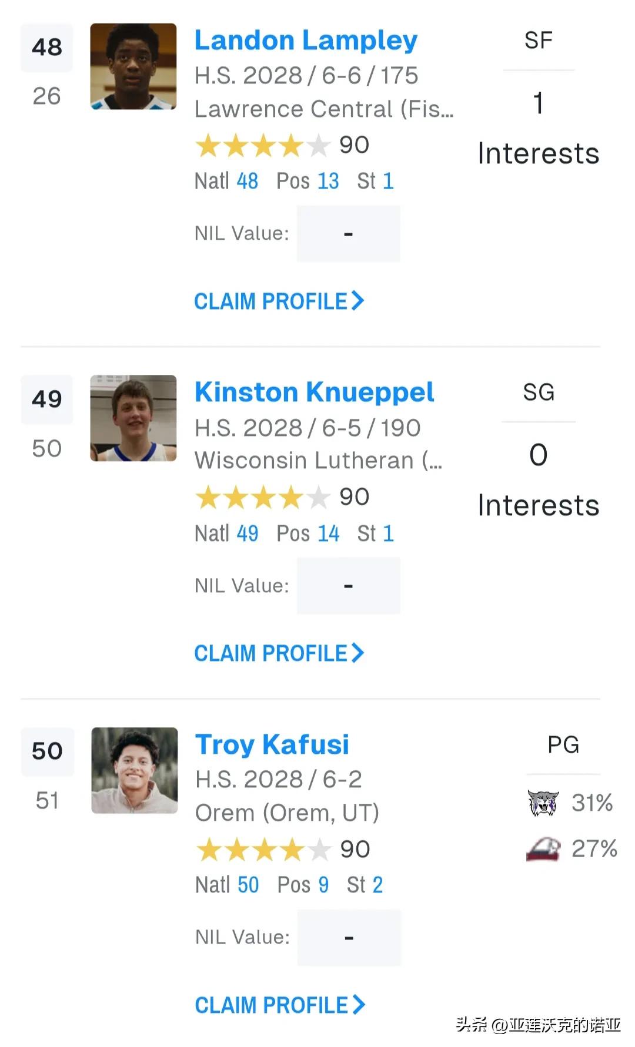Viewport: 635px width, 1047px height.
Task: Click the Wildcat team logo with 31% prediction
Action: click(543, 803)
